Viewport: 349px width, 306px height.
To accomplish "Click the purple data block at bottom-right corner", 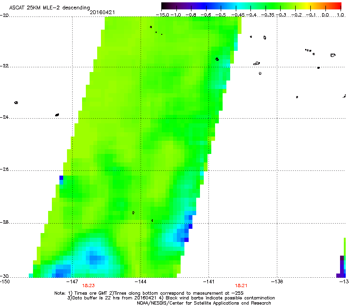I will [341, 266].
